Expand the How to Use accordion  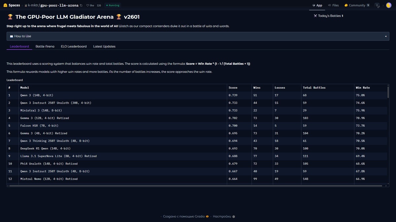tap(198, 36)
